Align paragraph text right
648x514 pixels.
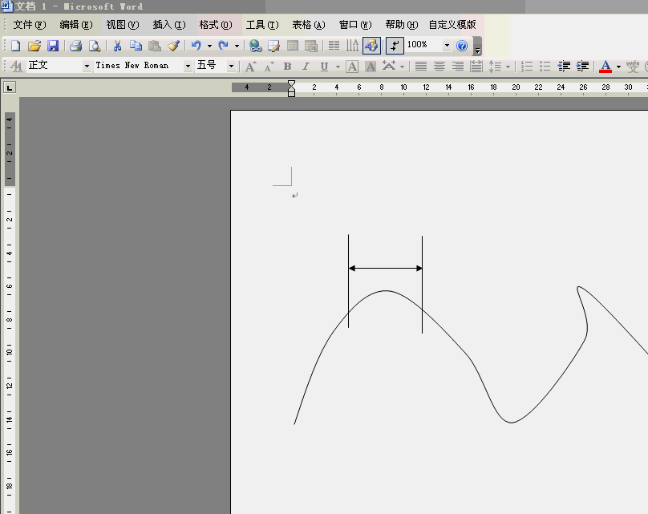point(458,67)
